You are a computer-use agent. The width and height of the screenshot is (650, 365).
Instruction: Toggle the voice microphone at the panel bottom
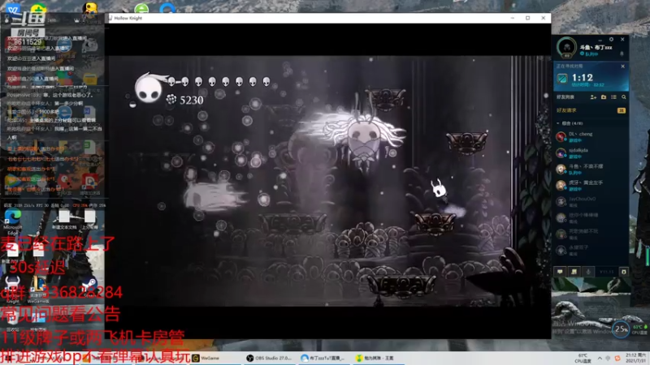tap(588, 272)
